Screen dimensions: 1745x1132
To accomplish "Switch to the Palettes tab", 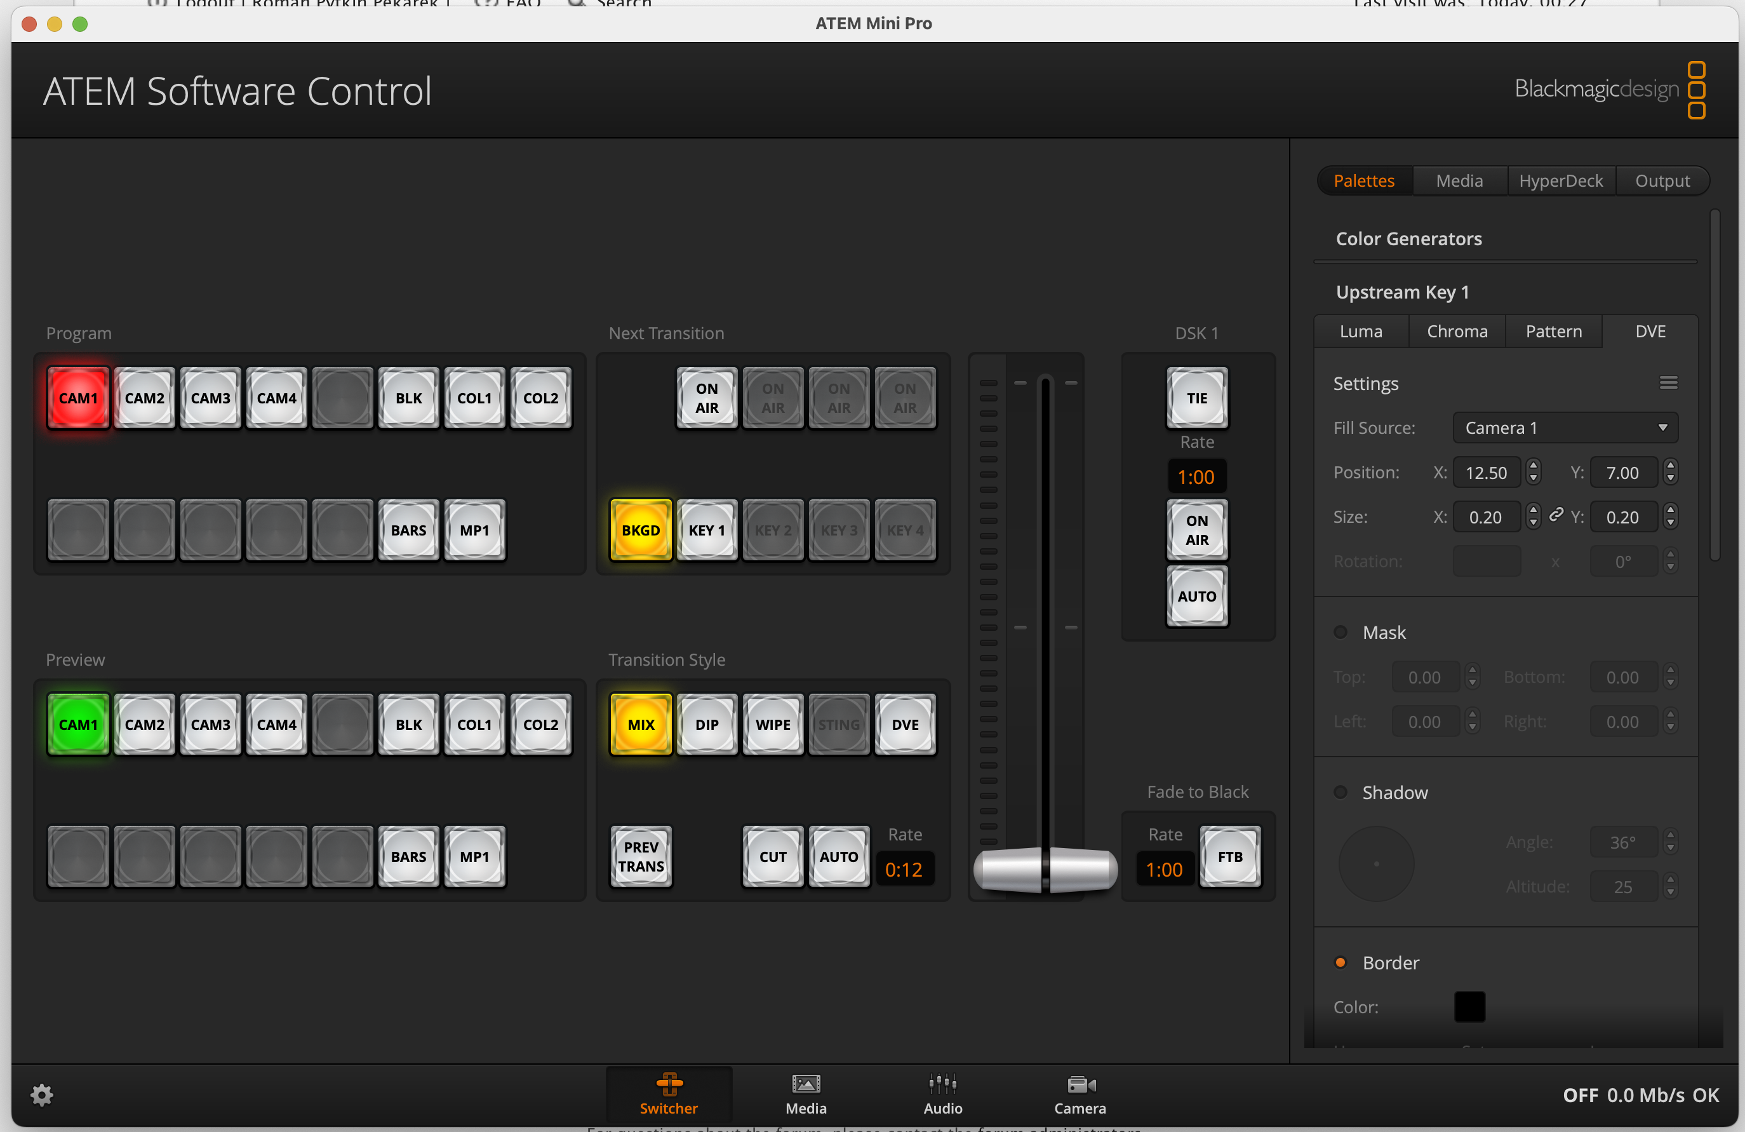I will pos(1364,180).
